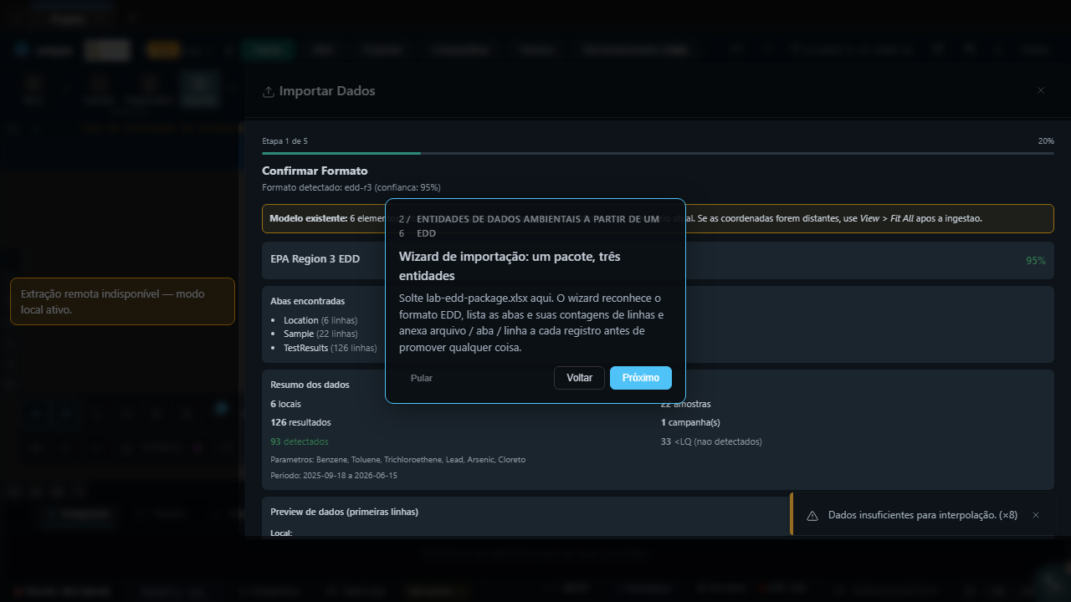
Task: Click the 'Preview de dados (primeiras linhas)' heading
Action: [345, 512]
